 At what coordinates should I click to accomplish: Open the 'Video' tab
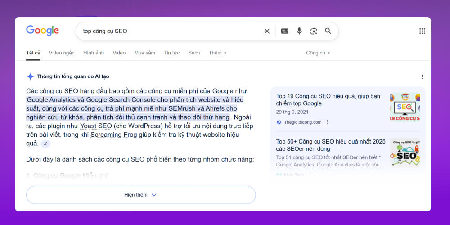coord(119,53)
